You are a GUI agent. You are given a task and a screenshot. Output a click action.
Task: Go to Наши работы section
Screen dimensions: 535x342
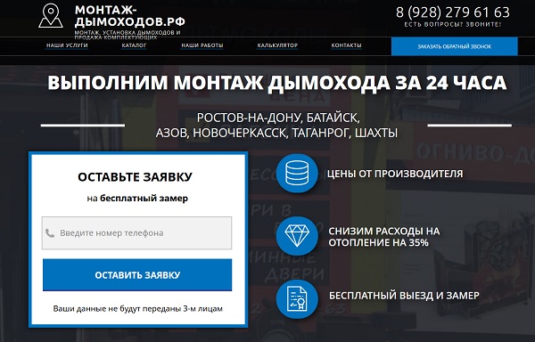202,45
